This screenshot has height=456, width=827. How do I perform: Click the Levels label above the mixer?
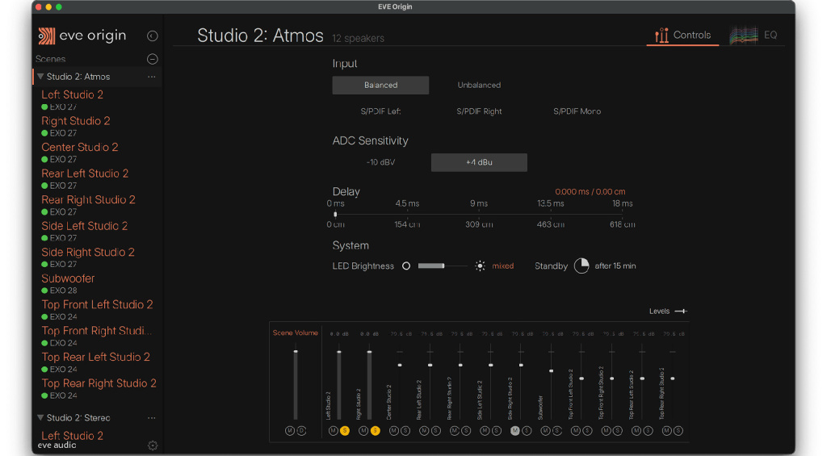click(659, 311)
